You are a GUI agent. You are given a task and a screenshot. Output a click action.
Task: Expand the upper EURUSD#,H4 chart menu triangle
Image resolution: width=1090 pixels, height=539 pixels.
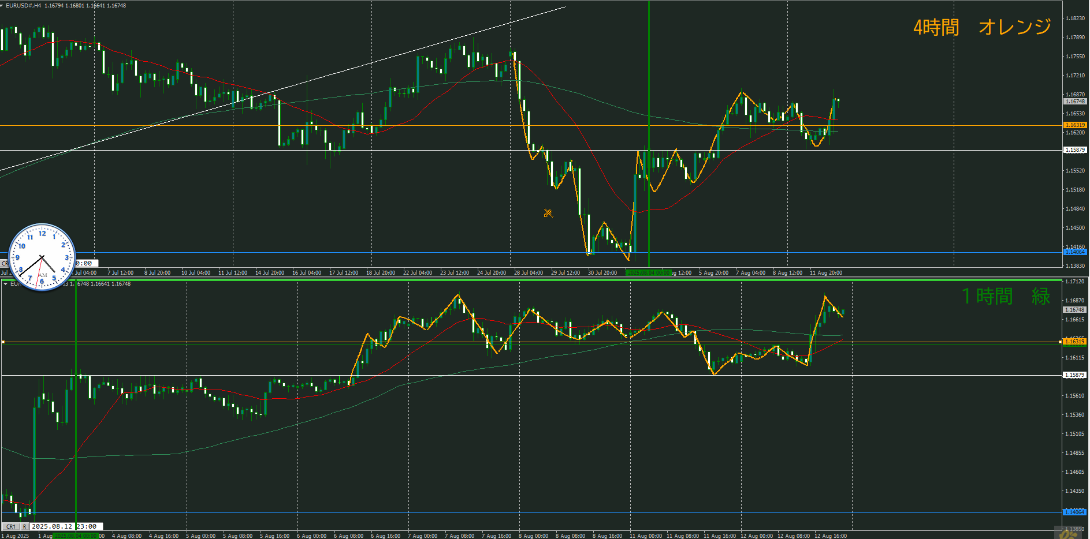[x=2, y=5]
